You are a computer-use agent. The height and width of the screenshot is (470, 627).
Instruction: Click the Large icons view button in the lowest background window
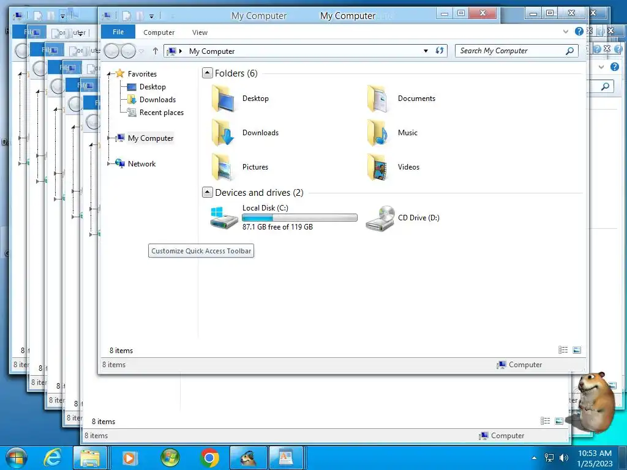pos(559,421)
